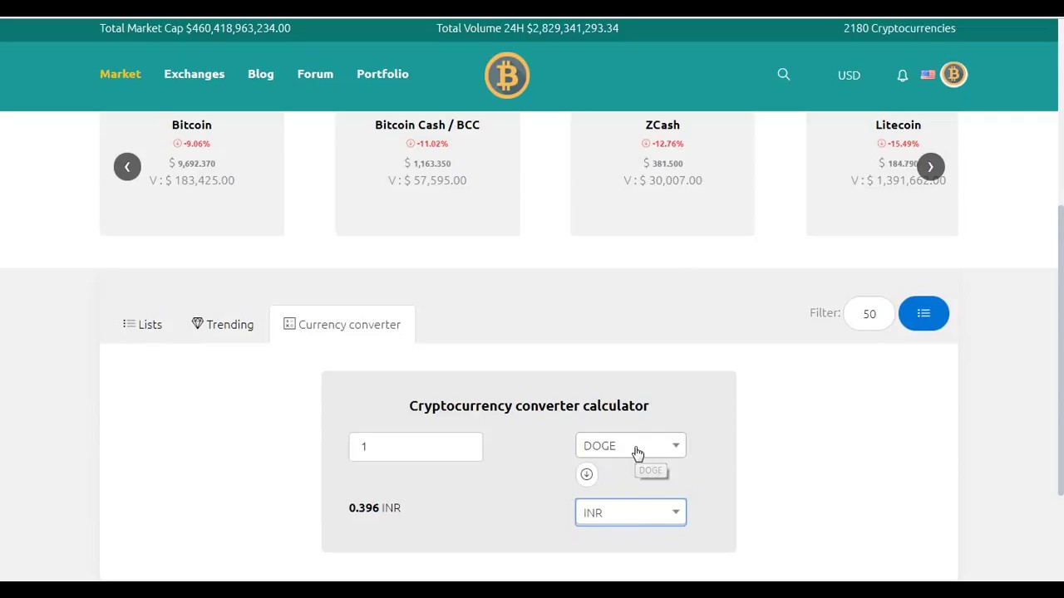
Task: Open the Lists tab
Action: [x=142, y=325]
